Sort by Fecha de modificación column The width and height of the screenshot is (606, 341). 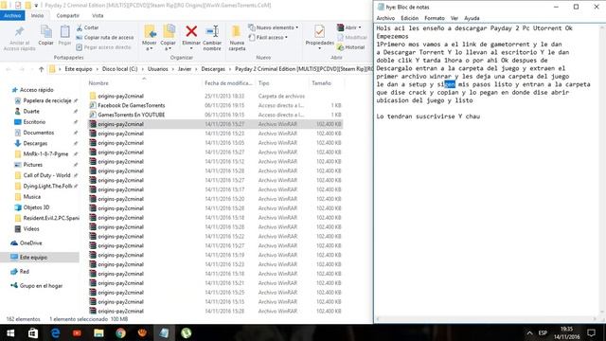(x=228, y=83)
